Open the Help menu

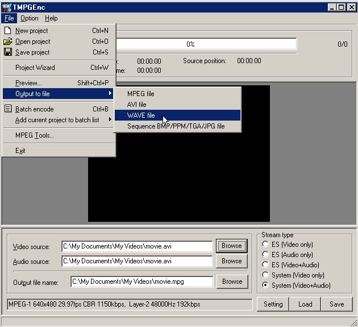51,18
